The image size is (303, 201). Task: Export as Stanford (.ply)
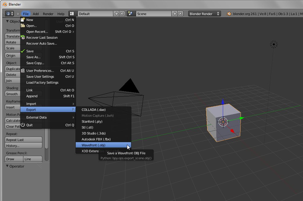[103, 121]
